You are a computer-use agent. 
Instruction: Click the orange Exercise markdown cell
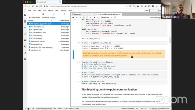pyautogui.click(x=123, y=54)
